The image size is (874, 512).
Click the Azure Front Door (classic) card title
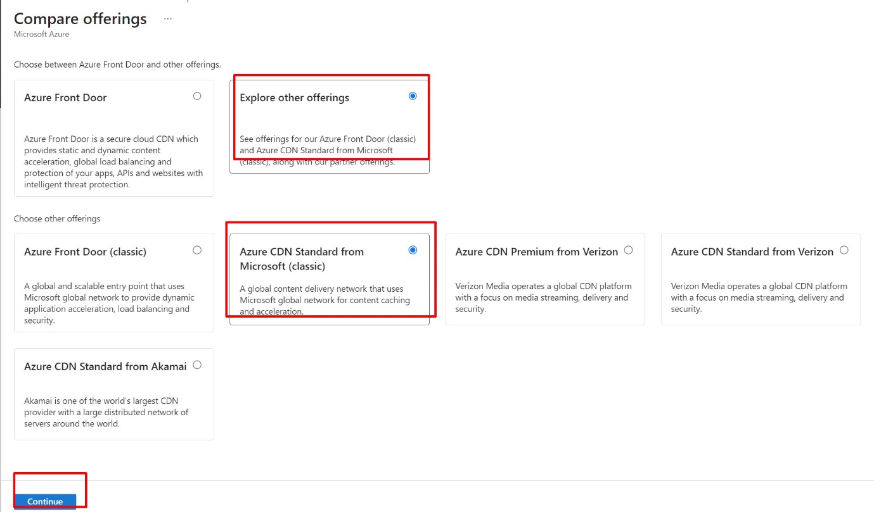tap(85, 252)
